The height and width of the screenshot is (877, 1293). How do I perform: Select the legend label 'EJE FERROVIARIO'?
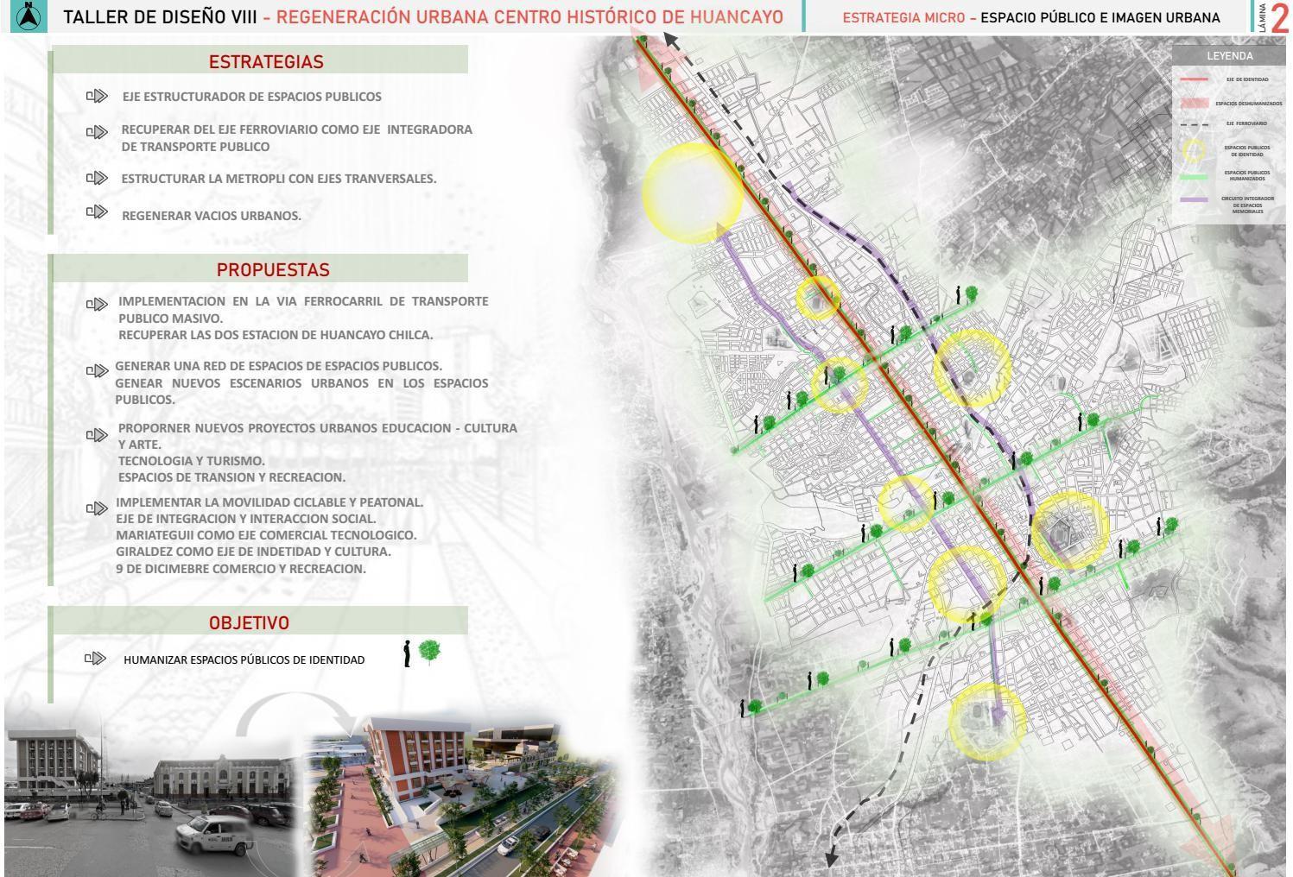(1246, 123)
